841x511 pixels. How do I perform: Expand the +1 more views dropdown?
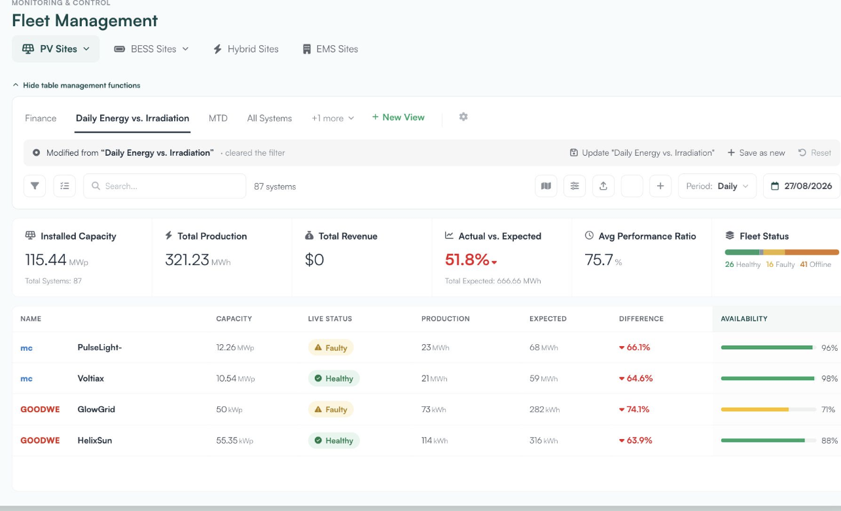pos(332,118)
